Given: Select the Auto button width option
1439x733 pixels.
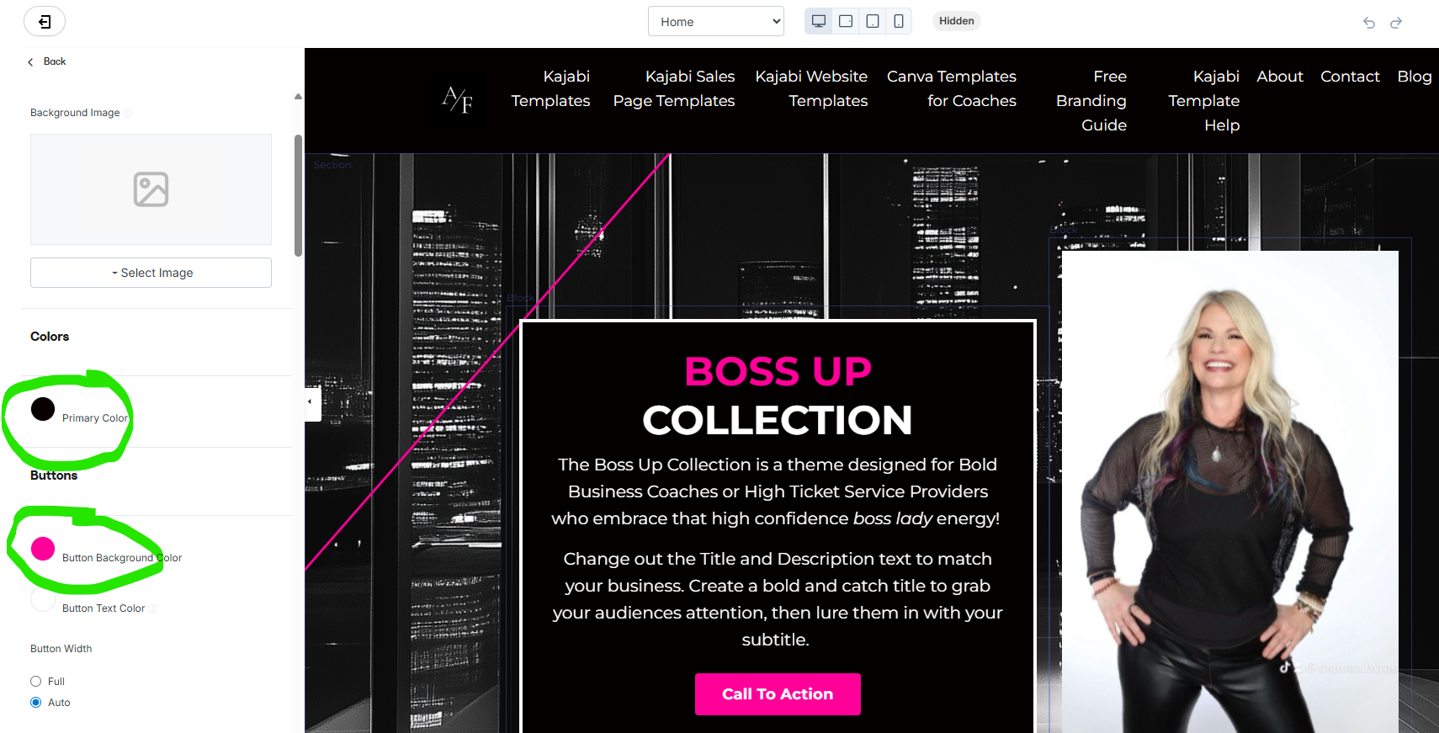Looking at the screenshot, I should 35,703.
